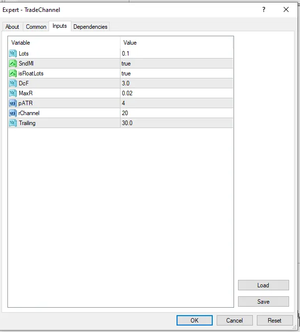Click the Save button
The image size is (300, 332).
point(263,302)
